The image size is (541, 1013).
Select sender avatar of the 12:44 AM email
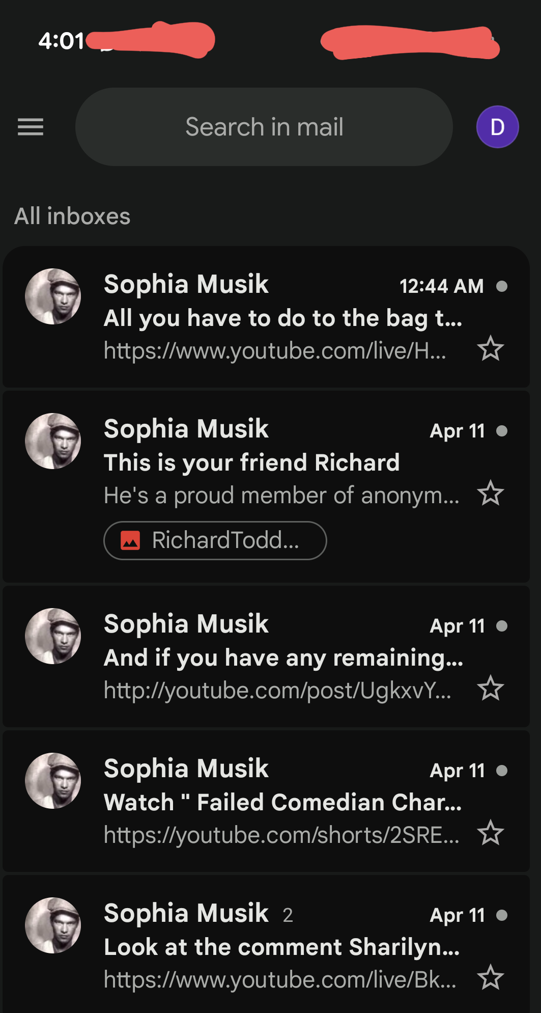(x=53, y=296)
